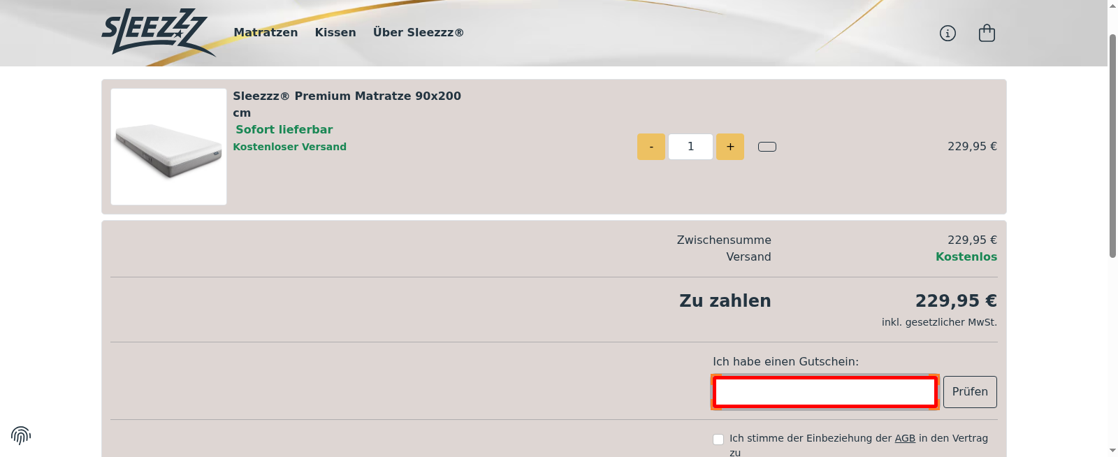Click the scrollbar up arrow
This screenshot has height=457, width=1118.
[1112, 6]
